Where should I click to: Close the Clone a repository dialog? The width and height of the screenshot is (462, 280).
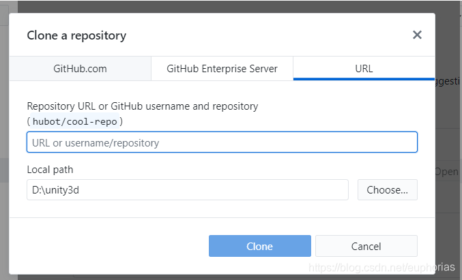click(x=417, y=35)
